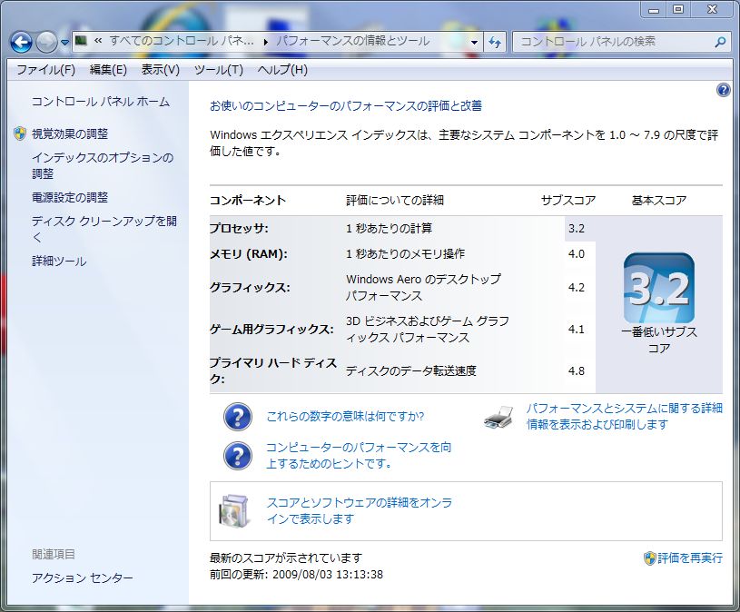Click the 前回の更新 date text
740x612 pixels.
pyautogui.click(x=296, y=575)
